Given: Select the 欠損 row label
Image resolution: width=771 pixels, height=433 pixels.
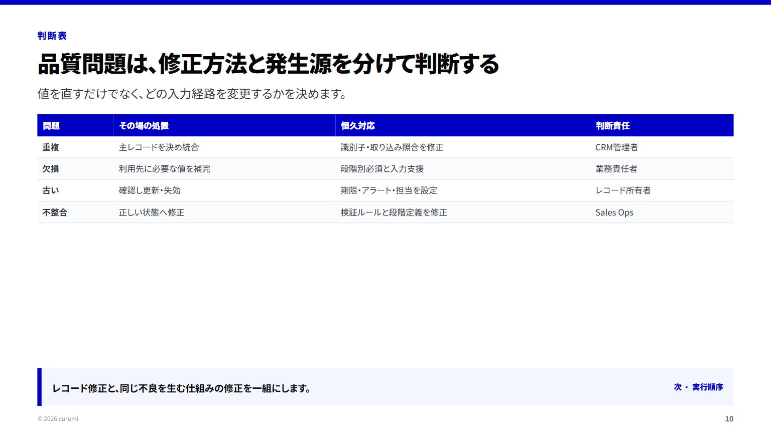Looking at the screenshot, I should (51, 169).
